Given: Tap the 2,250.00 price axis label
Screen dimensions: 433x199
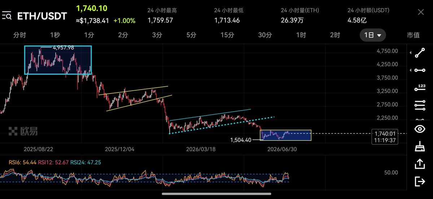Looking at the screenshot, I should (387, 118).
